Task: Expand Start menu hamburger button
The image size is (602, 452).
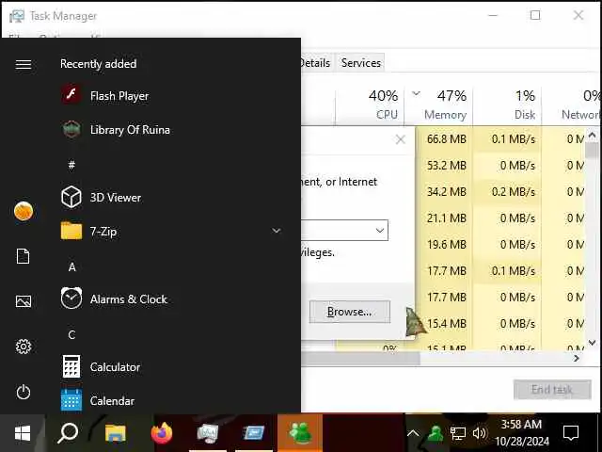Action: (x=24, y=64)
